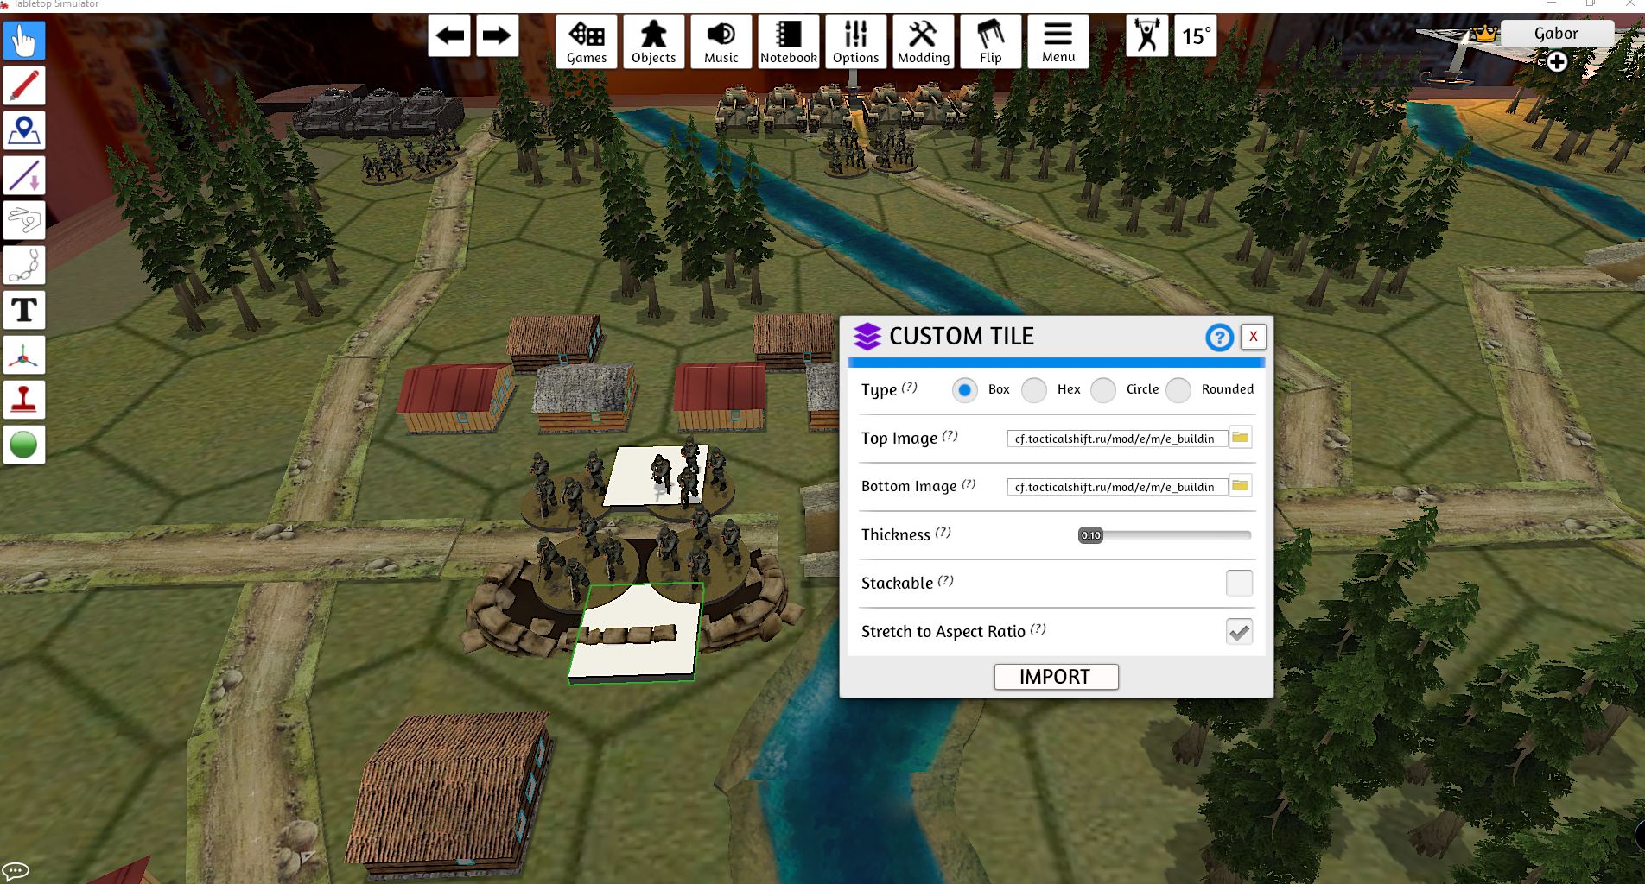Click the Type tooltip (?) mark
1645x884 pixels.
pos(910,388)
